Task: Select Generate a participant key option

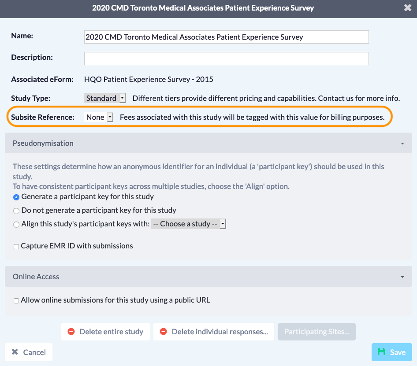Action: (x=16, y=197)
